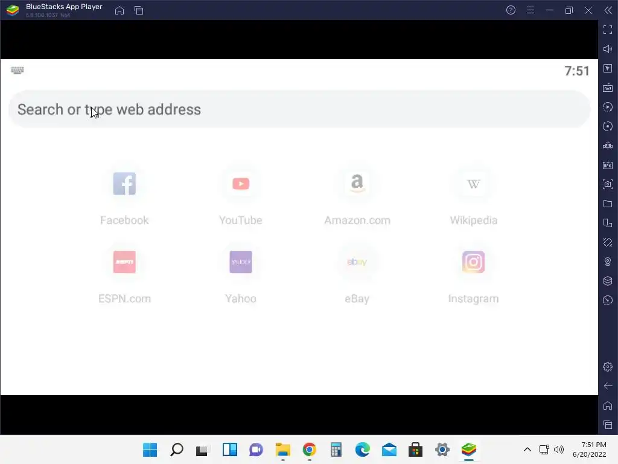
Task: Show hidden system tray icons chevron
Action: point(527,449)
